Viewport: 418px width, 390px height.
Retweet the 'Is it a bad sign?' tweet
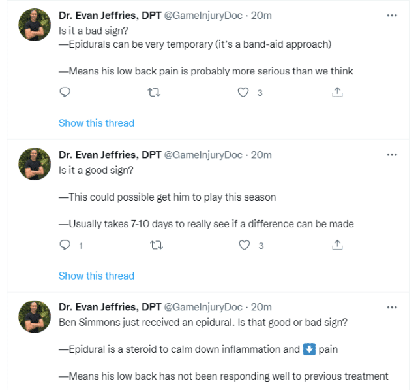pos(155,93)
